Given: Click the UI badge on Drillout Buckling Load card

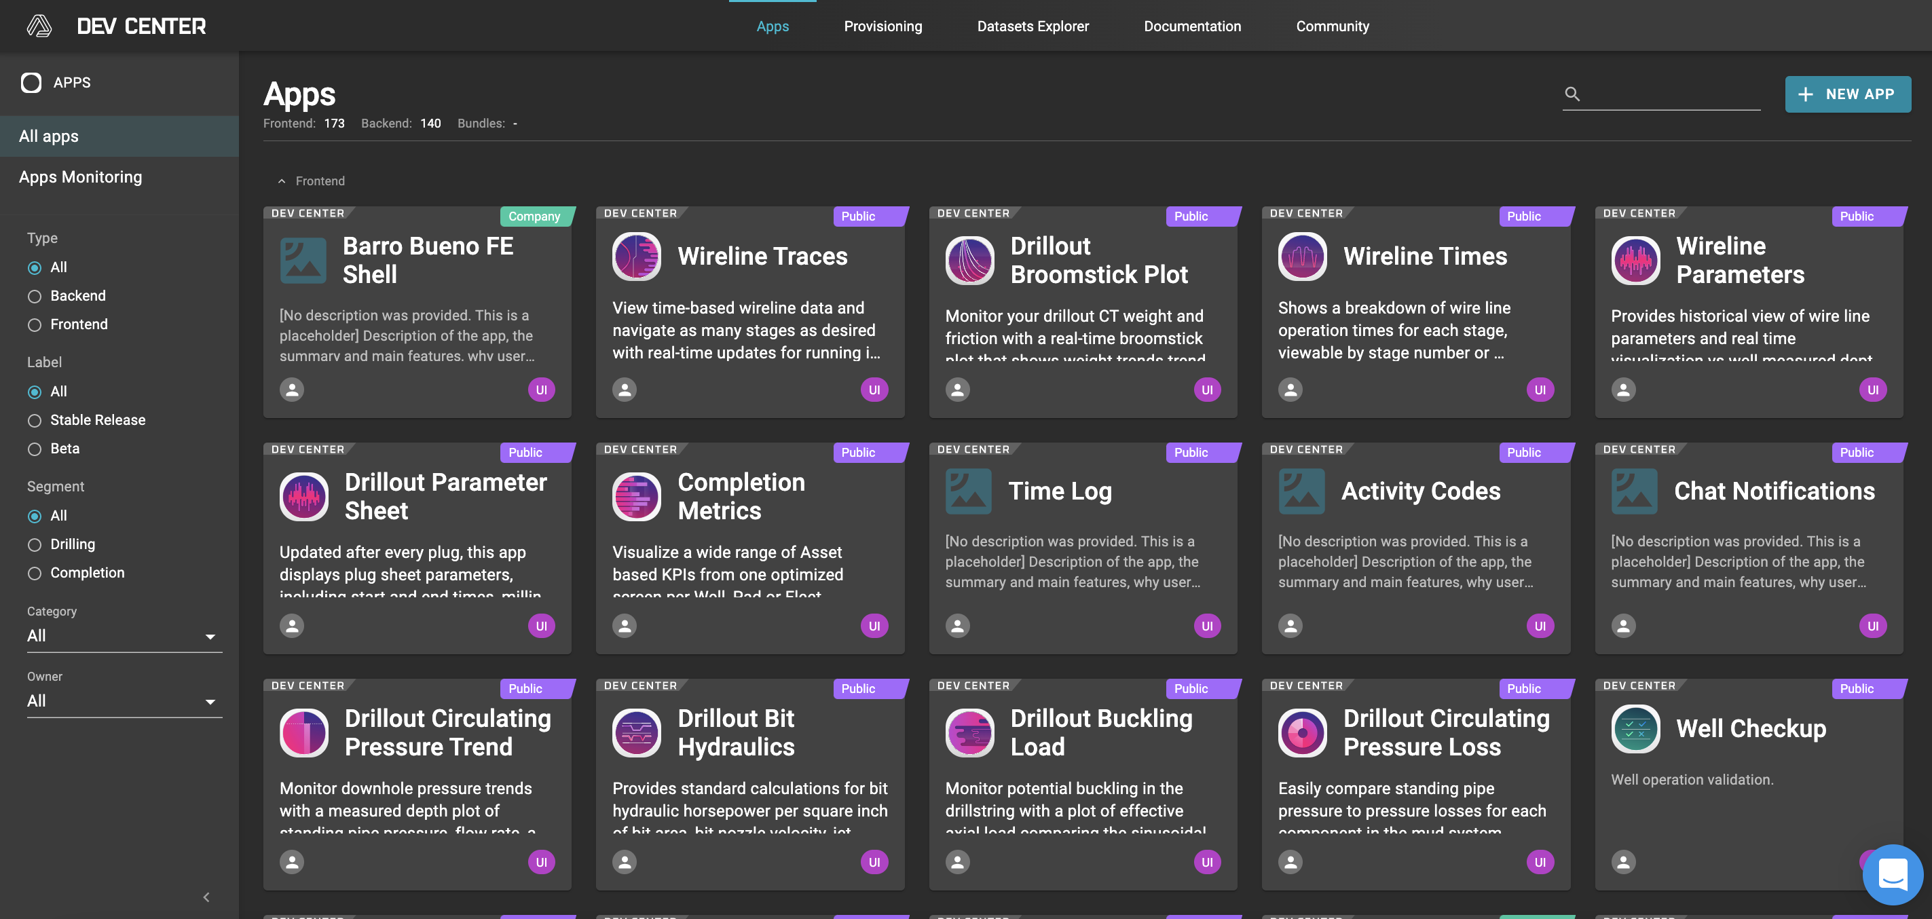Looking at the screenshot, I should click(1207, 862).
